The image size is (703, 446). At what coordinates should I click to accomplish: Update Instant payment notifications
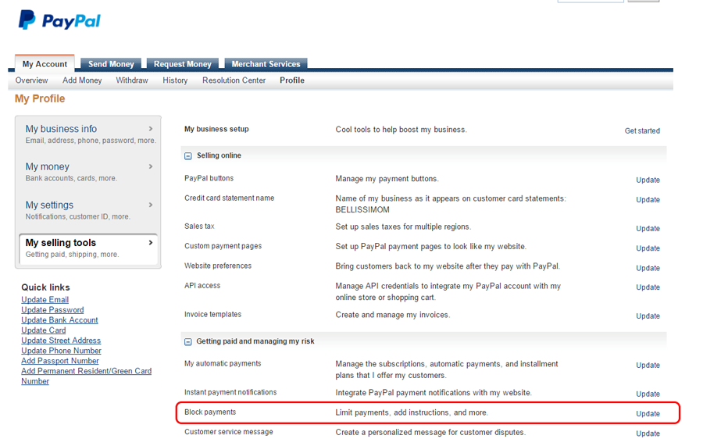point(648,394)
